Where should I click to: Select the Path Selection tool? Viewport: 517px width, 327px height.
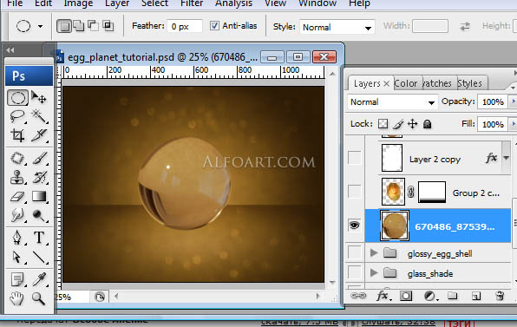pyautogui.click(x=17, y=257)
